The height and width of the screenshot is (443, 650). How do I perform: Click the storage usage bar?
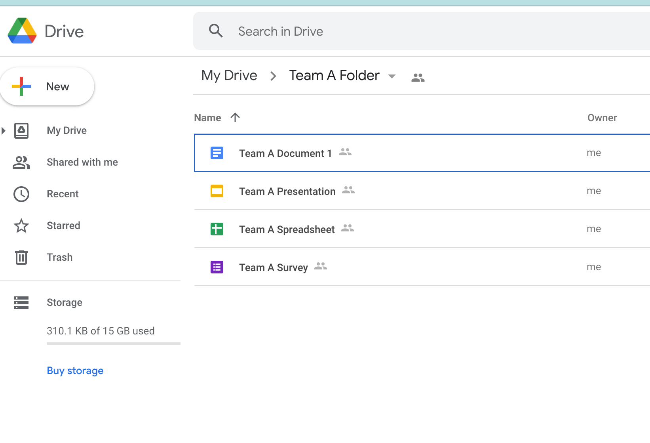pos(113,343)
